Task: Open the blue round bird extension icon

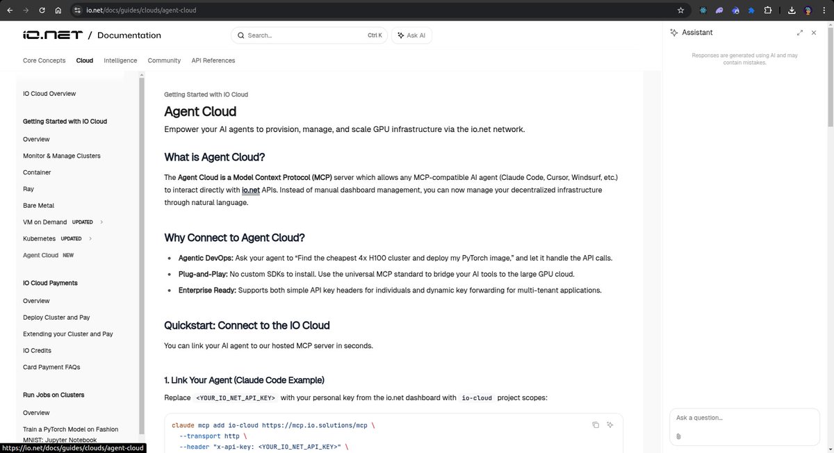Action: (x=735, y=10)
